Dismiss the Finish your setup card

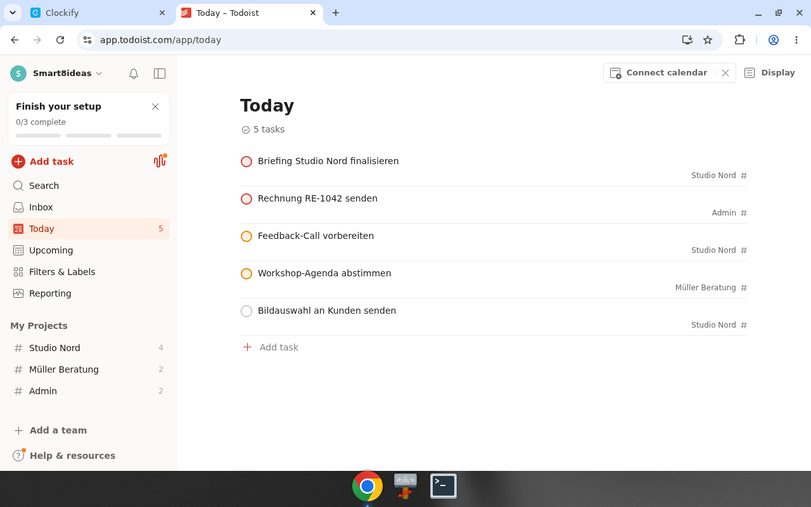[x=155, y=106]
